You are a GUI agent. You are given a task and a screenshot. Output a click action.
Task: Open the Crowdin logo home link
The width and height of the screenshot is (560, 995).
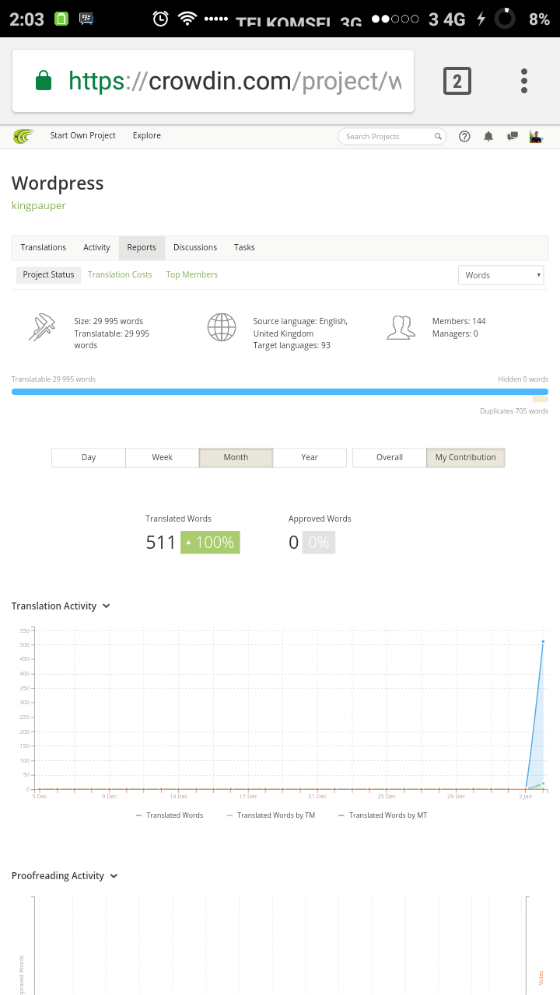[x=23, y=136]
